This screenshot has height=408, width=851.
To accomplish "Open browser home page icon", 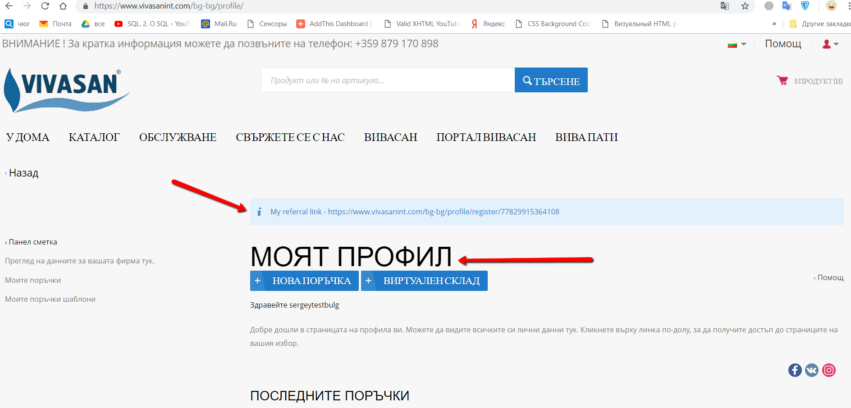I will click(63, 6).
